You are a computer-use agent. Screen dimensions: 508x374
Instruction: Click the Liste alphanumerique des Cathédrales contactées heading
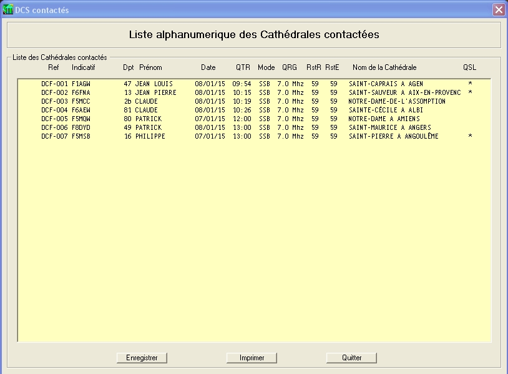(254, 35)
